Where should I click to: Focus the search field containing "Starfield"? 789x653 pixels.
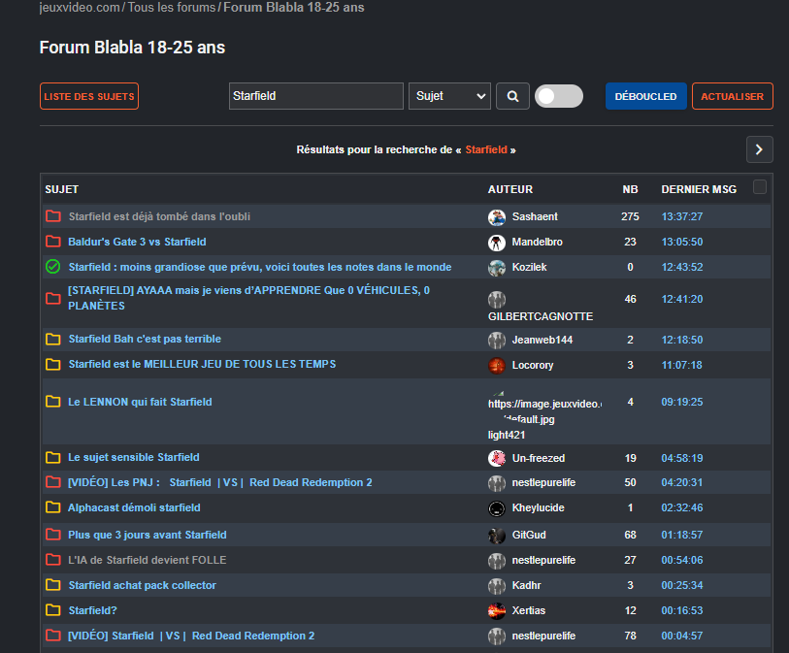point(316,96)
